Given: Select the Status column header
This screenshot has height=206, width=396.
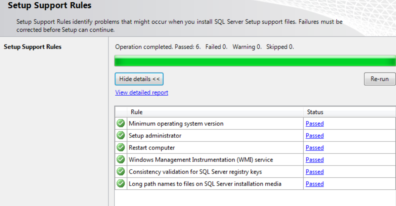Looking at the screenshot, I should 350,112.
